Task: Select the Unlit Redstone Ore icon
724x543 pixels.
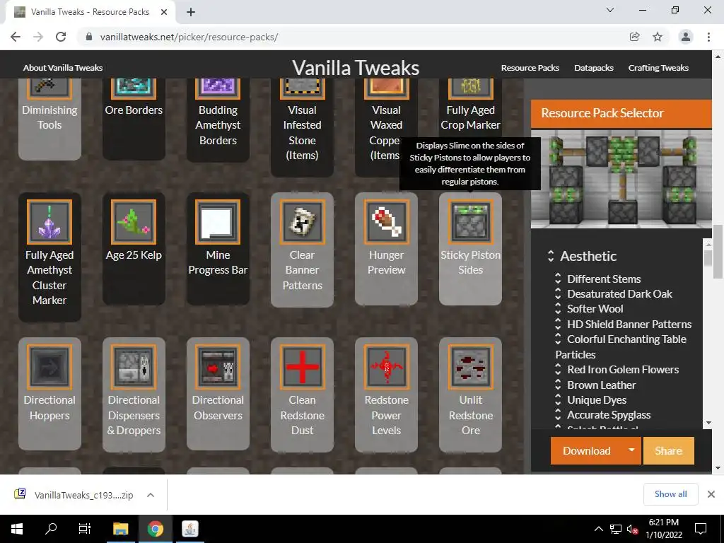Action: pyautogui.click(x=470, y=367)
